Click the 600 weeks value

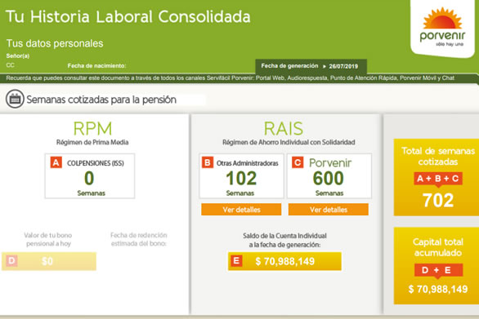pos(329,178)
